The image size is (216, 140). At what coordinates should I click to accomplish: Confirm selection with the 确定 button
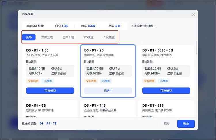click(x=186, y=124)
